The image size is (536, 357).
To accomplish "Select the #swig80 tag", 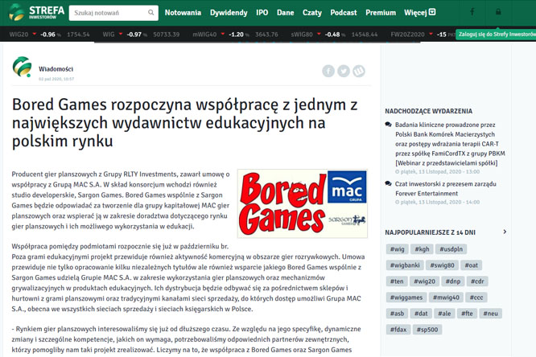I will click(442, 265).
